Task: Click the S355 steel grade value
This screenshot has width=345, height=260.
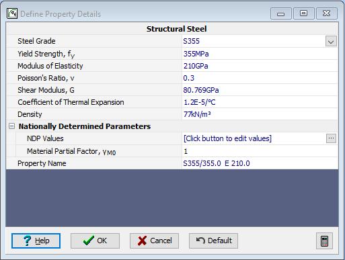Action: [191, 41]
